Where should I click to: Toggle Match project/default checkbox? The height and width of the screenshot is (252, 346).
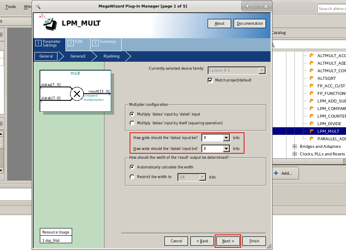pyautogui.click(x=210, y=80)
